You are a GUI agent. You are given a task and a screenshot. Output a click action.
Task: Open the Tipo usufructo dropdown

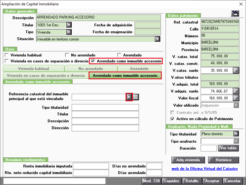tap(236, 141)
